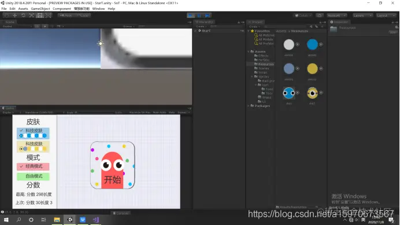Open the Edit menu
Viewport: 400px width, 225px height.
pos(12,9)
